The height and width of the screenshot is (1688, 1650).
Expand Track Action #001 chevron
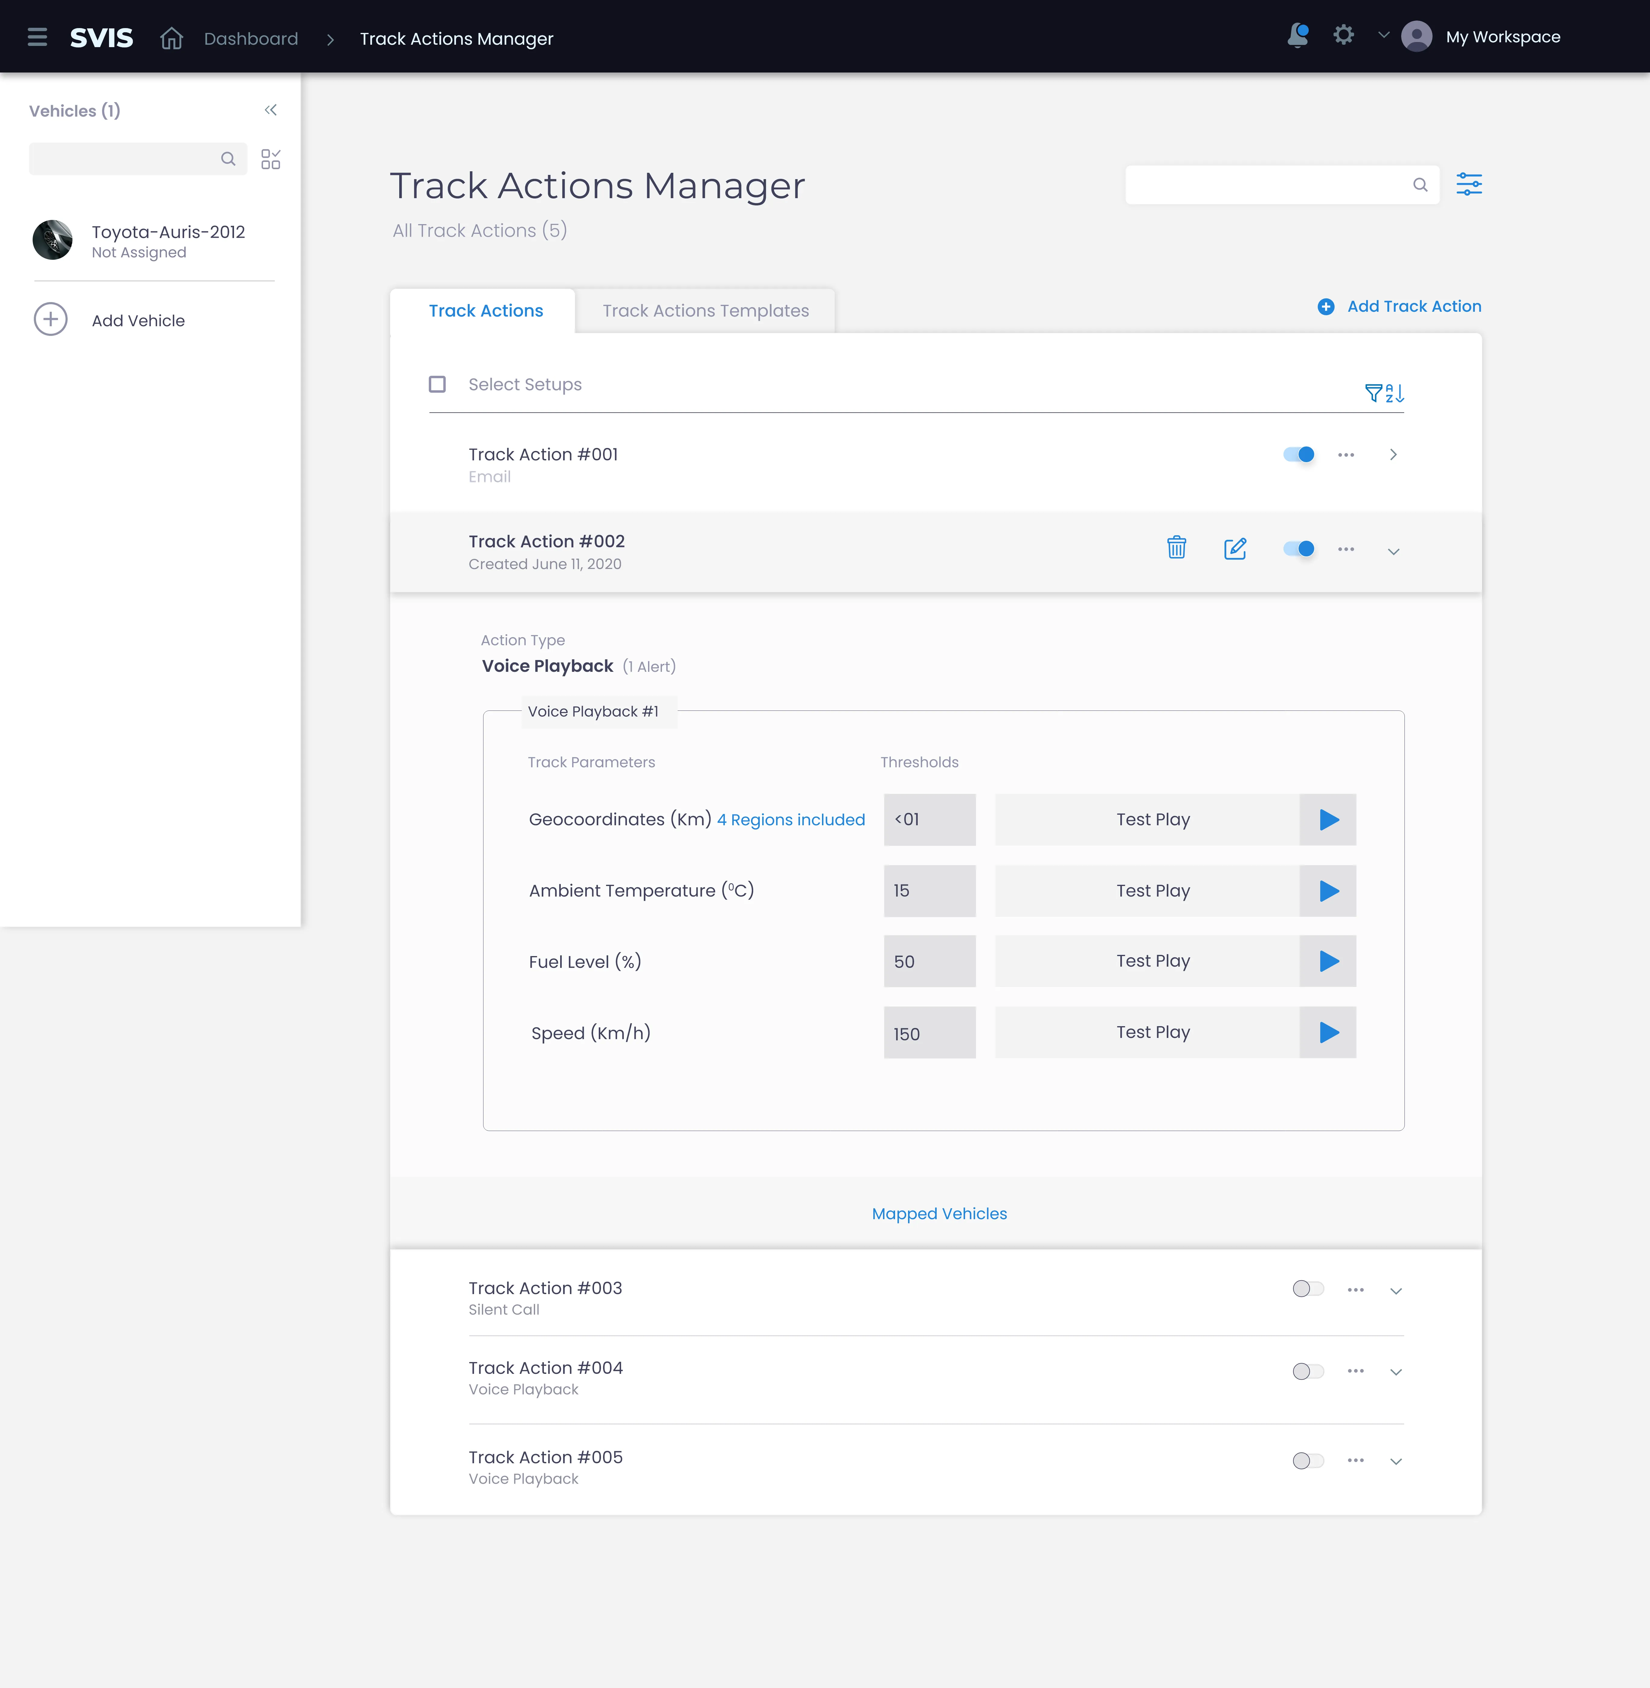(1394, 454)
